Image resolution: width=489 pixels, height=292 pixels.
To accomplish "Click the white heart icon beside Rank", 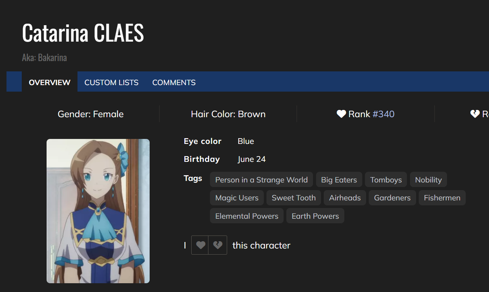I will point(341,114).
